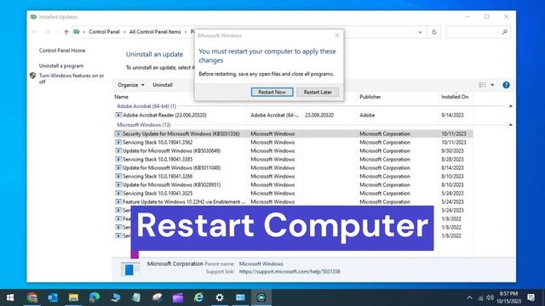This screenshot has height=306, width=545.
Task: Click Control Panel in the breadcrumb
Action: (104, 32)
